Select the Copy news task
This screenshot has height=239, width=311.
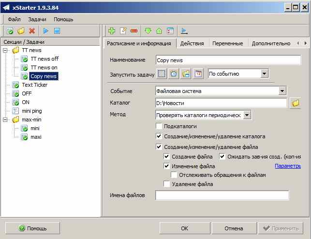tap(44, 76)
